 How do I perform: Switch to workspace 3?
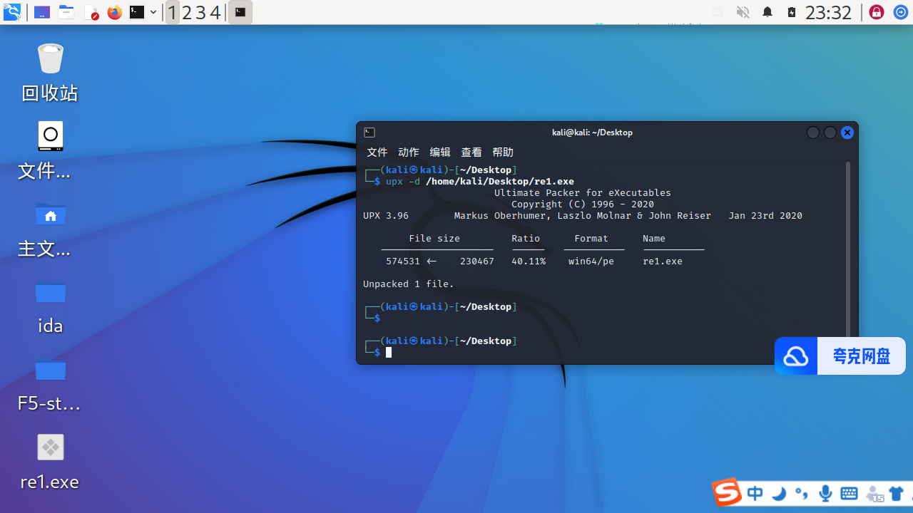tap(200, 12)
